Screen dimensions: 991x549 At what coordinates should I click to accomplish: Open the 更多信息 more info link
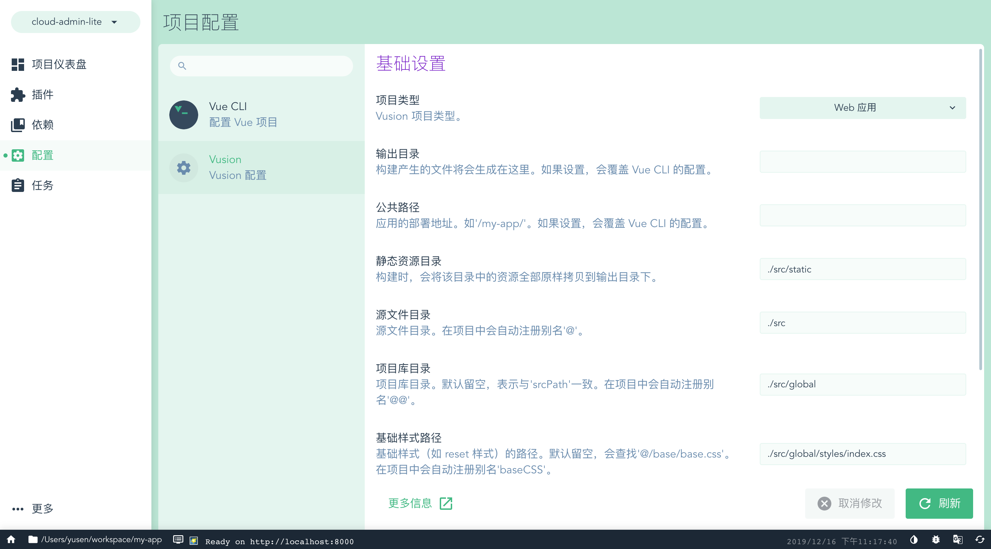pyautogui.click(x=419, y=503)
